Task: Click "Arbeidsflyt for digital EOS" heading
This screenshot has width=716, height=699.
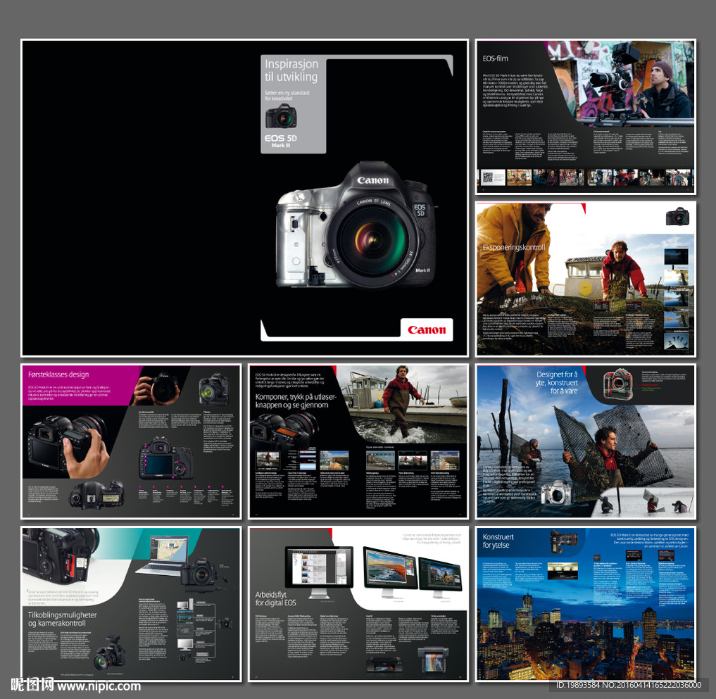Action: tap(275, 598)
